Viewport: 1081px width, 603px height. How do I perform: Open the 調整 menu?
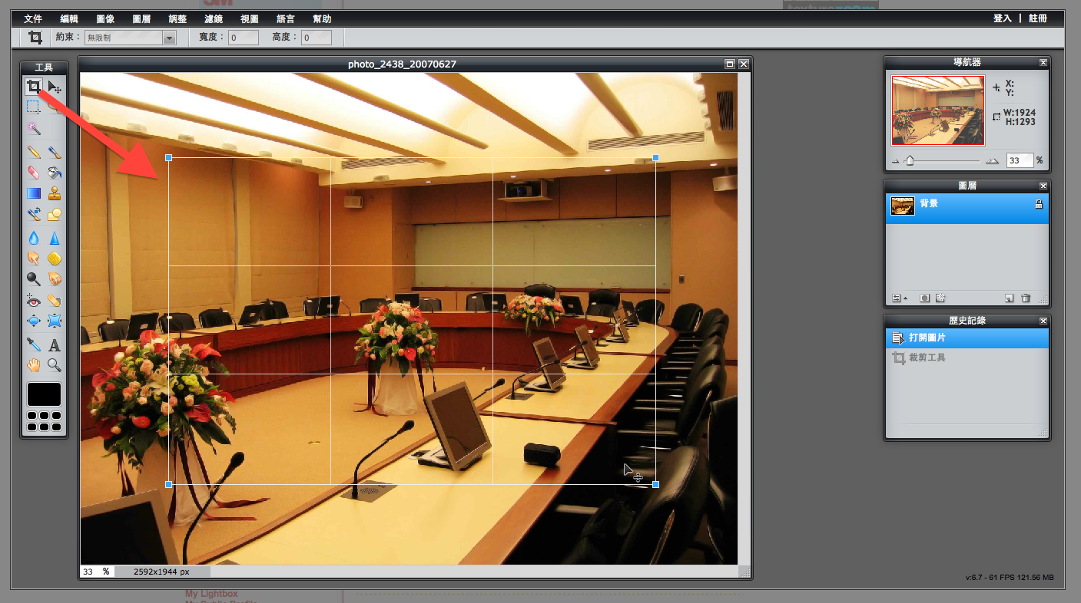(177, 18)
